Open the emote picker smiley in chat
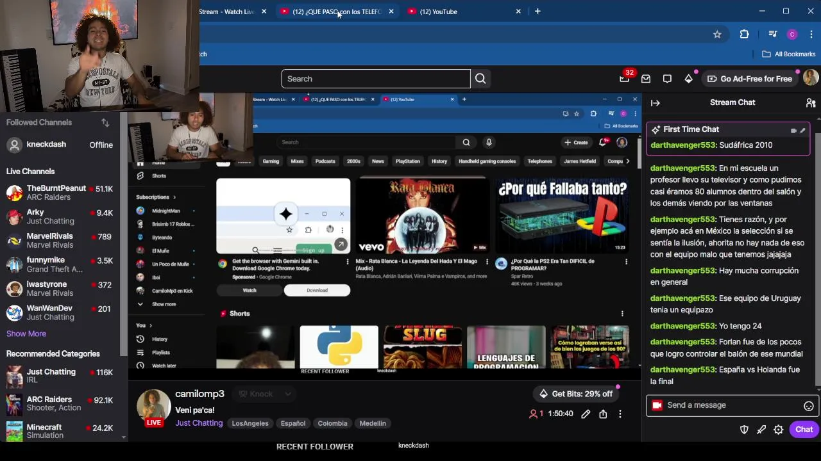Viewport: 821px width, 461px height. (809, 406)
